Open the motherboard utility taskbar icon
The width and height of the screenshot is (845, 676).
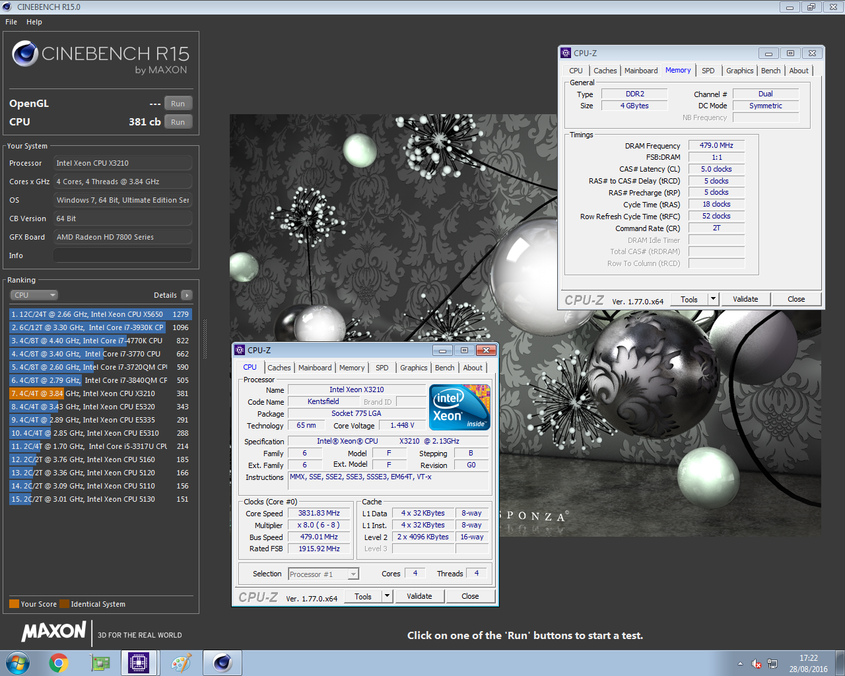click(100, 663)
